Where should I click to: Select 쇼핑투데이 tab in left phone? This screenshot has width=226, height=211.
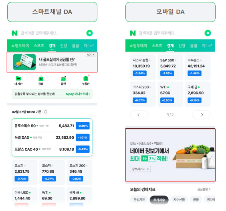pos(20,46)
